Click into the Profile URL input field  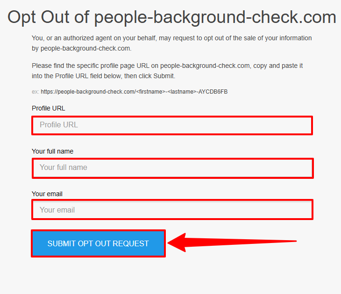(x=172, y=125)
